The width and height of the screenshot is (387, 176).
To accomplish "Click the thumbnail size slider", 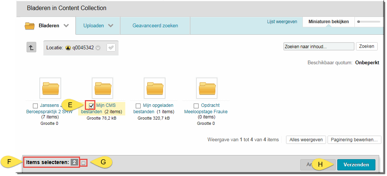I will (x=369, y=22).
